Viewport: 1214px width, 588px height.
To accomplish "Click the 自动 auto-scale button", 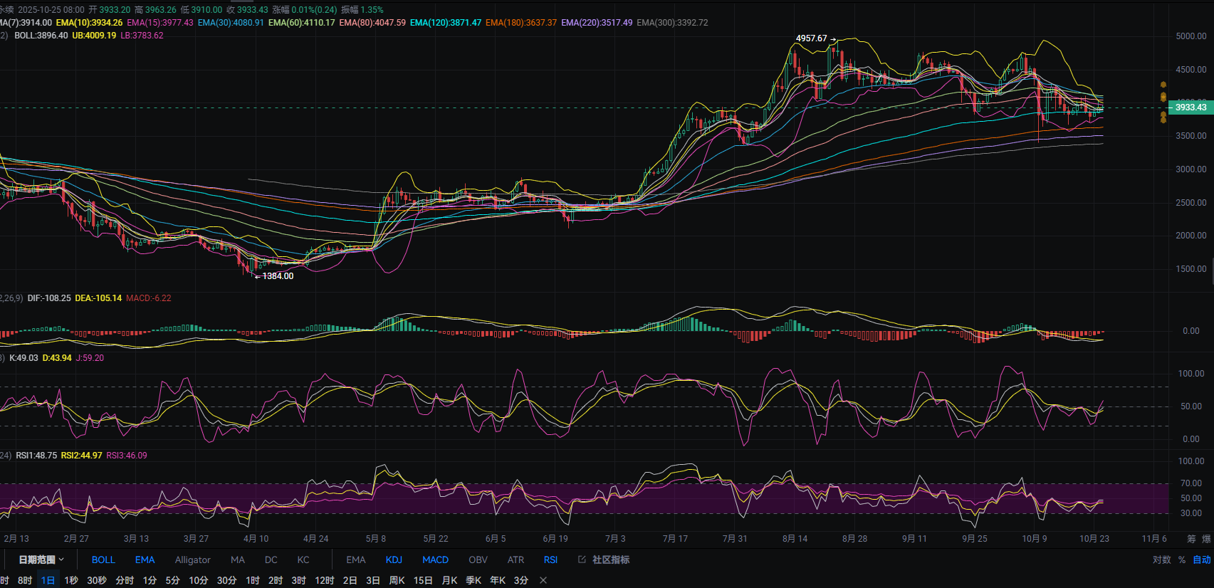I will coord(1202,560).
